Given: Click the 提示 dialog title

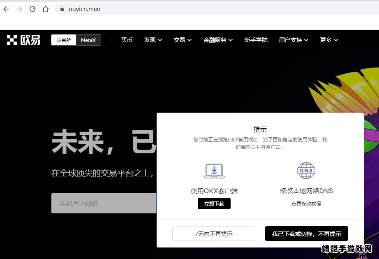Looking at the screenshot, I should pos(260,129).
